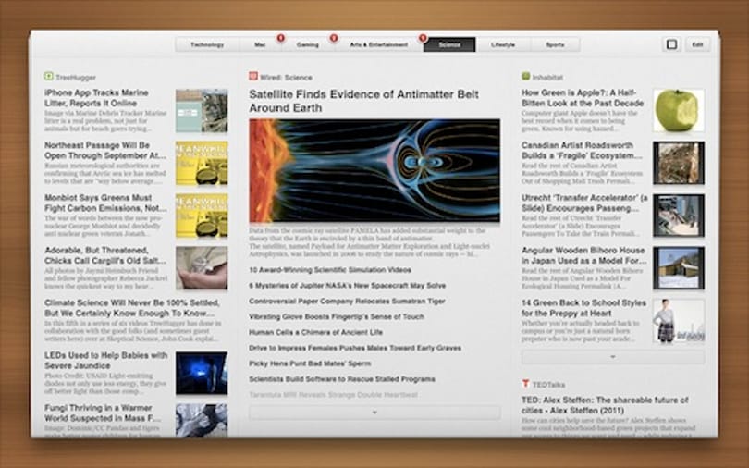Open the Bihoro House thumbnail
Screen dimensions: 749x468
click(679, 268)
